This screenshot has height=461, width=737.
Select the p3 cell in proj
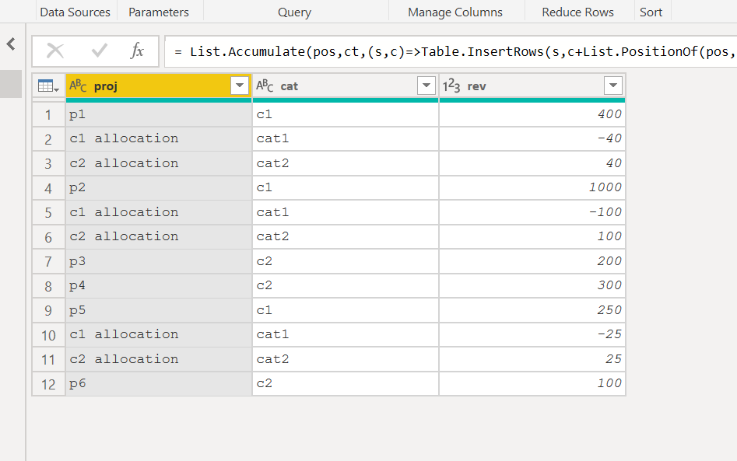[x=159, y=261]
